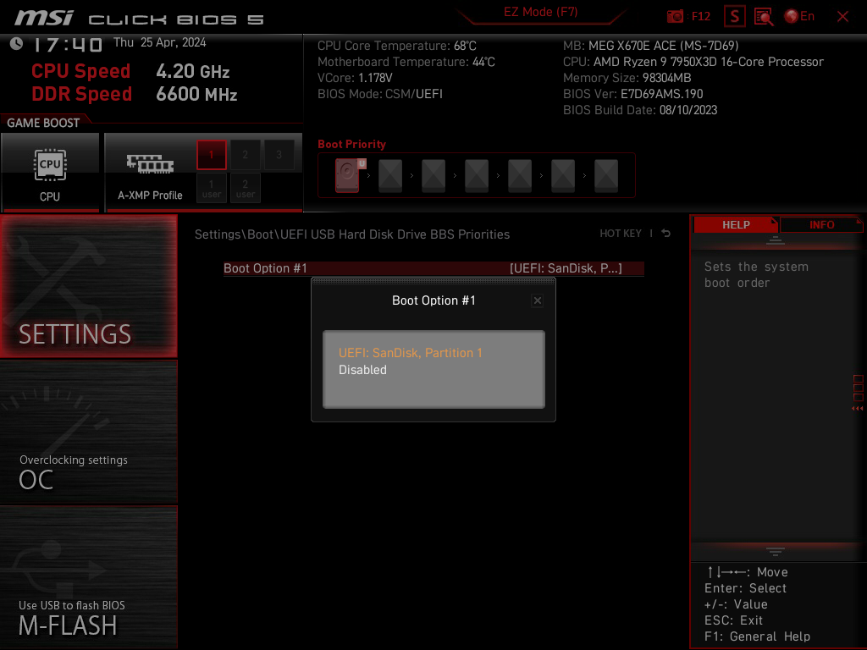
Task: Choose Disabled in Boot Option popup
Action: tap(362, 370)
